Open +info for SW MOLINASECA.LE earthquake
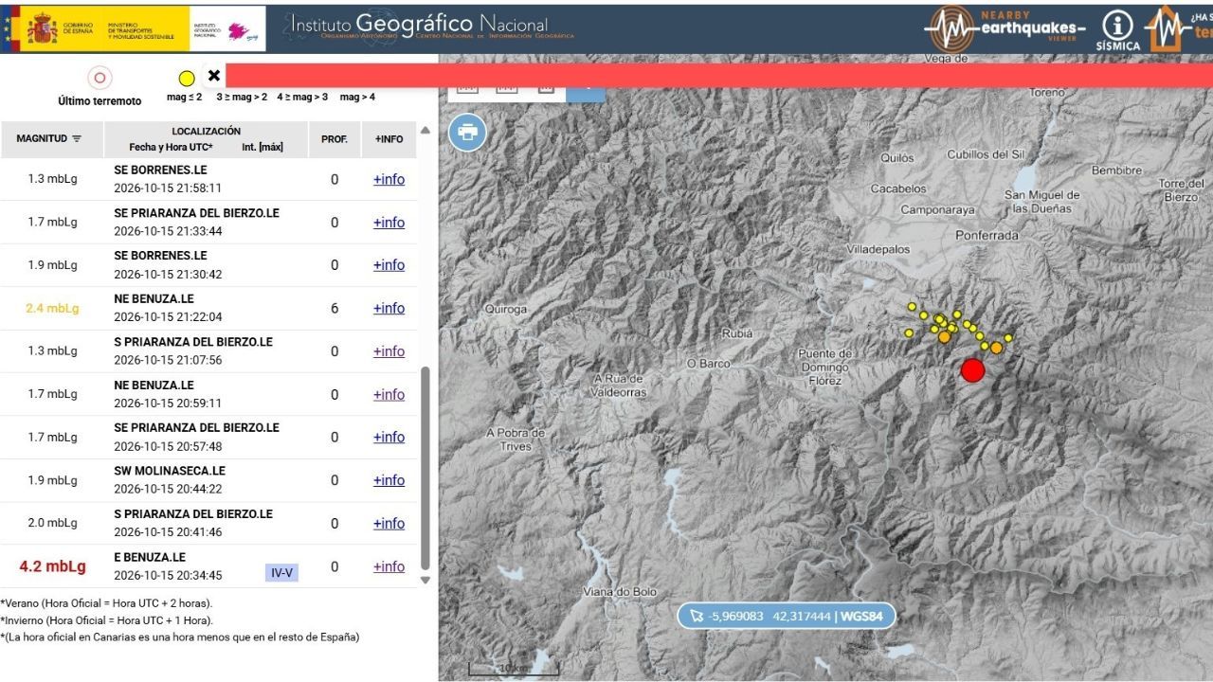The image size is (1213, 682). (389, 480)
